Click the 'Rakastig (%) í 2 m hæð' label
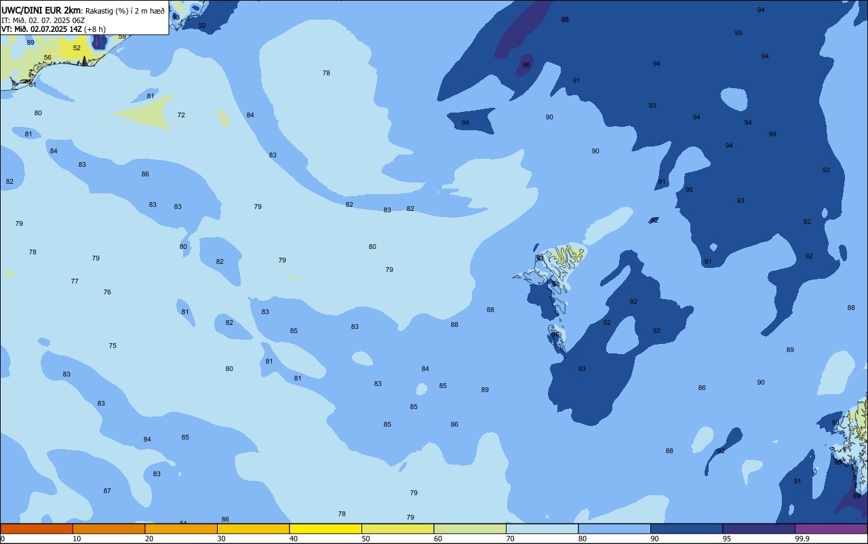This screenshot has height=544, width=868. pos(125,10)
